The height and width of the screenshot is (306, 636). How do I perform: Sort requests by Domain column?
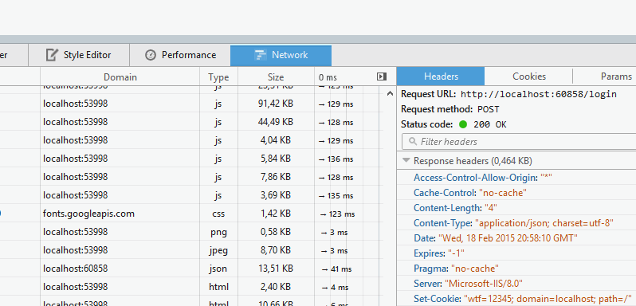(x=120, y=77)
